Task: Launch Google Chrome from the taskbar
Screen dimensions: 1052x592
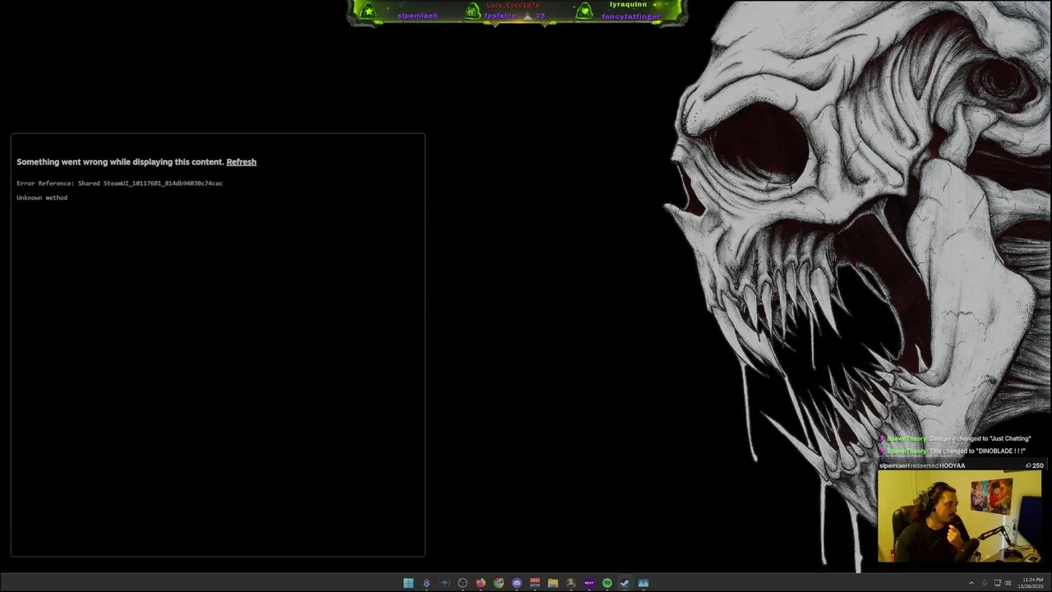Action: click(x=499, y=583)
